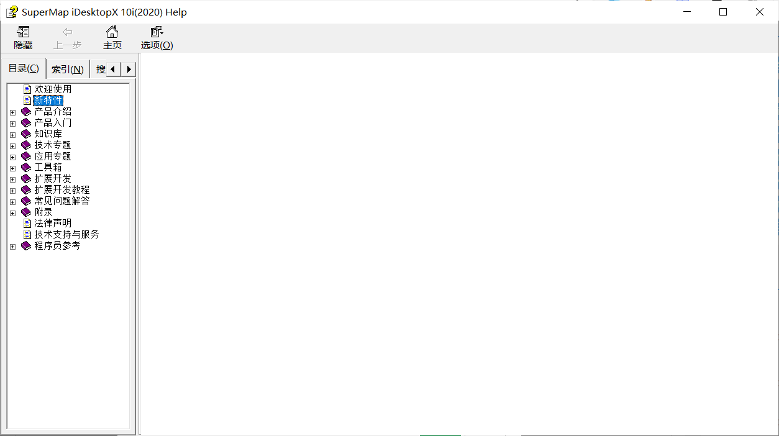Click the 上一步 (Back) arrow icon

tap(68, 32)
